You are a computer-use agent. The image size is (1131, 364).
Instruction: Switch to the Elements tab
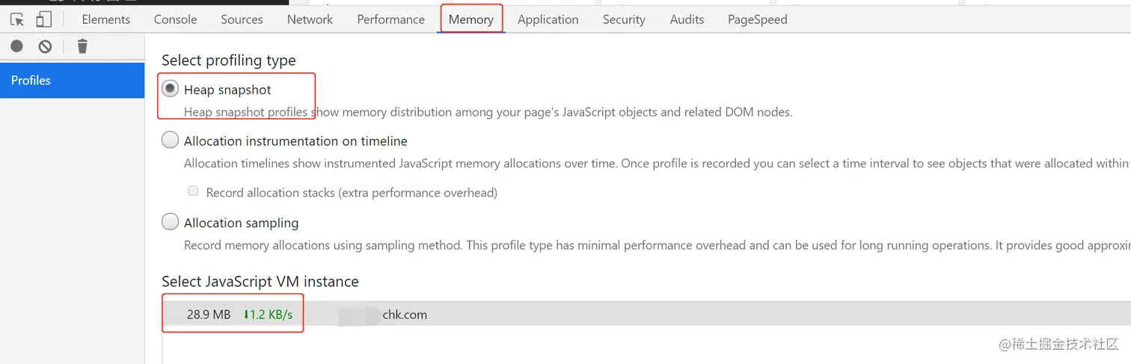pos(105,19)
